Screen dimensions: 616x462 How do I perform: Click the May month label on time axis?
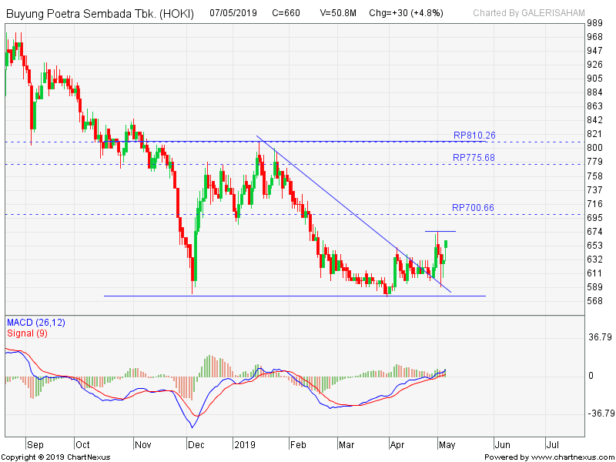[x=447, y=445]
